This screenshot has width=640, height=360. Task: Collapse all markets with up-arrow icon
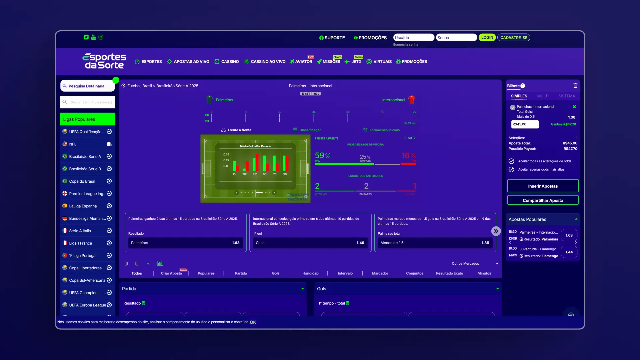[x=148, y=264]
